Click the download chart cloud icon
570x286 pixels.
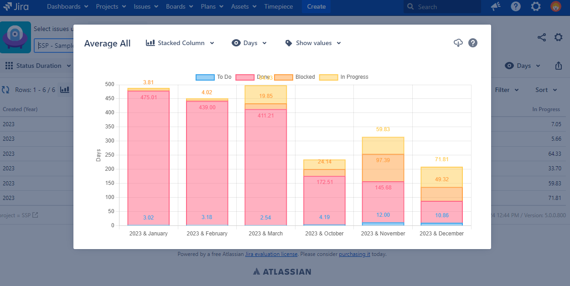(x=458, y=43)
